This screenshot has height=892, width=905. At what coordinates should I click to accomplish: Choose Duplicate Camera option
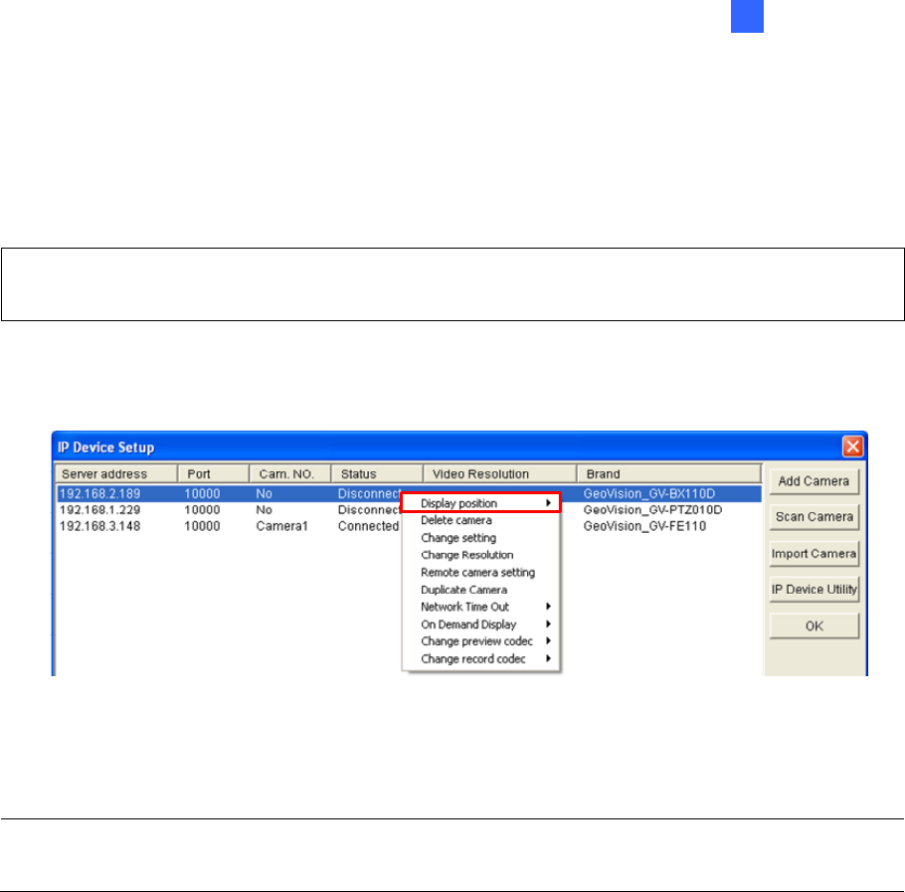(x=480, y=590)
